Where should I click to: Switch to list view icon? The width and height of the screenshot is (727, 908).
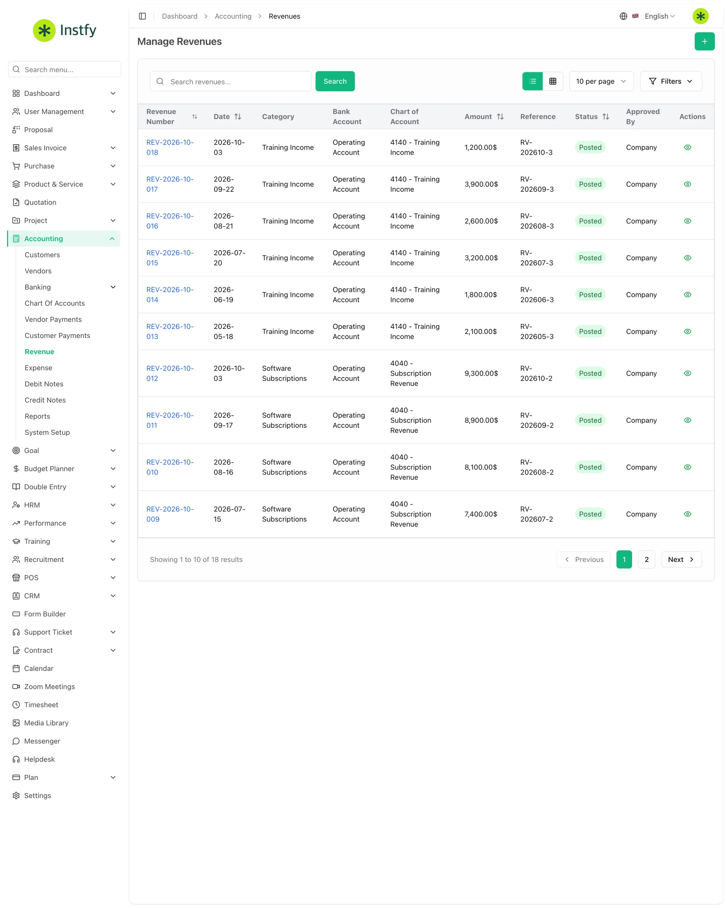(532, 81)
